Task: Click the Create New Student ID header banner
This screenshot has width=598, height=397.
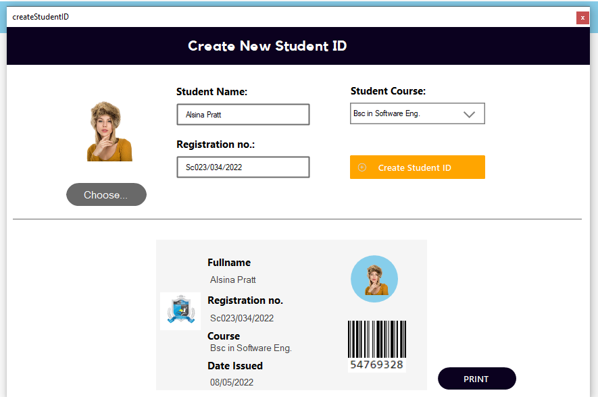Action: [267, 46]
